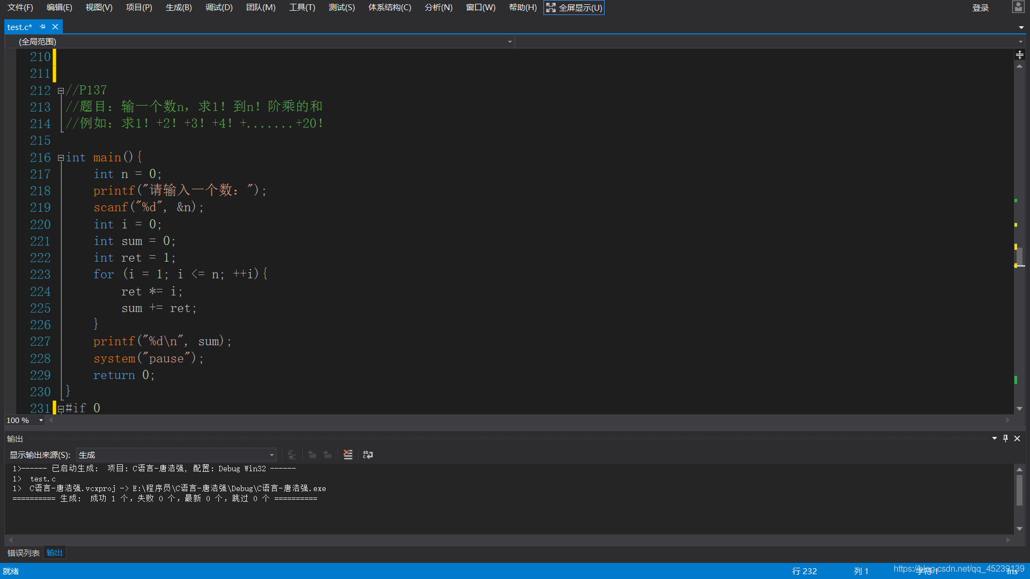Clear all output with the red X icon
This screenshot has width=1030, height=579.
click(348, 455)
